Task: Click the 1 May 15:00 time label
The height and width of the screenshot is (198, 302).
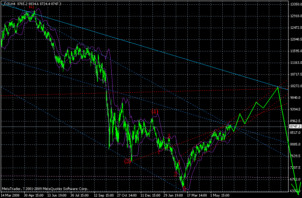Action: coord(220,195)
